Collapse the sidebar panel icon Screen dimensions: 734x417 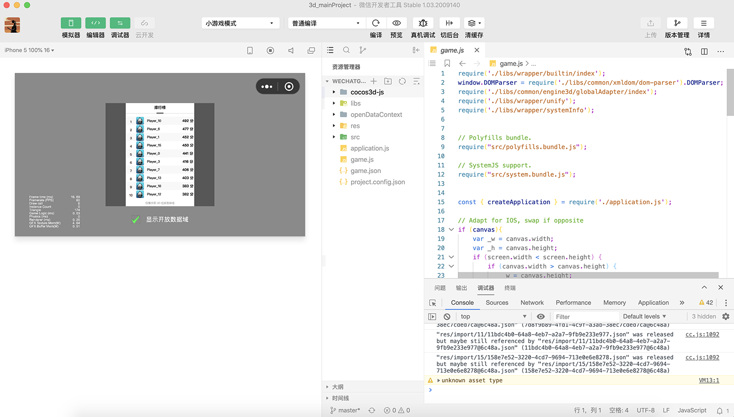416,50
